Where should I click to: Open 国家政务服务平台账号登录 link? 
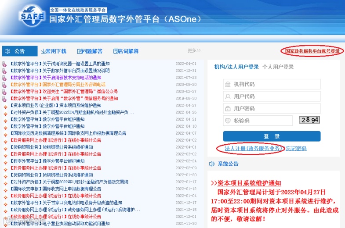pyautogui.click(x=312, y=51)
